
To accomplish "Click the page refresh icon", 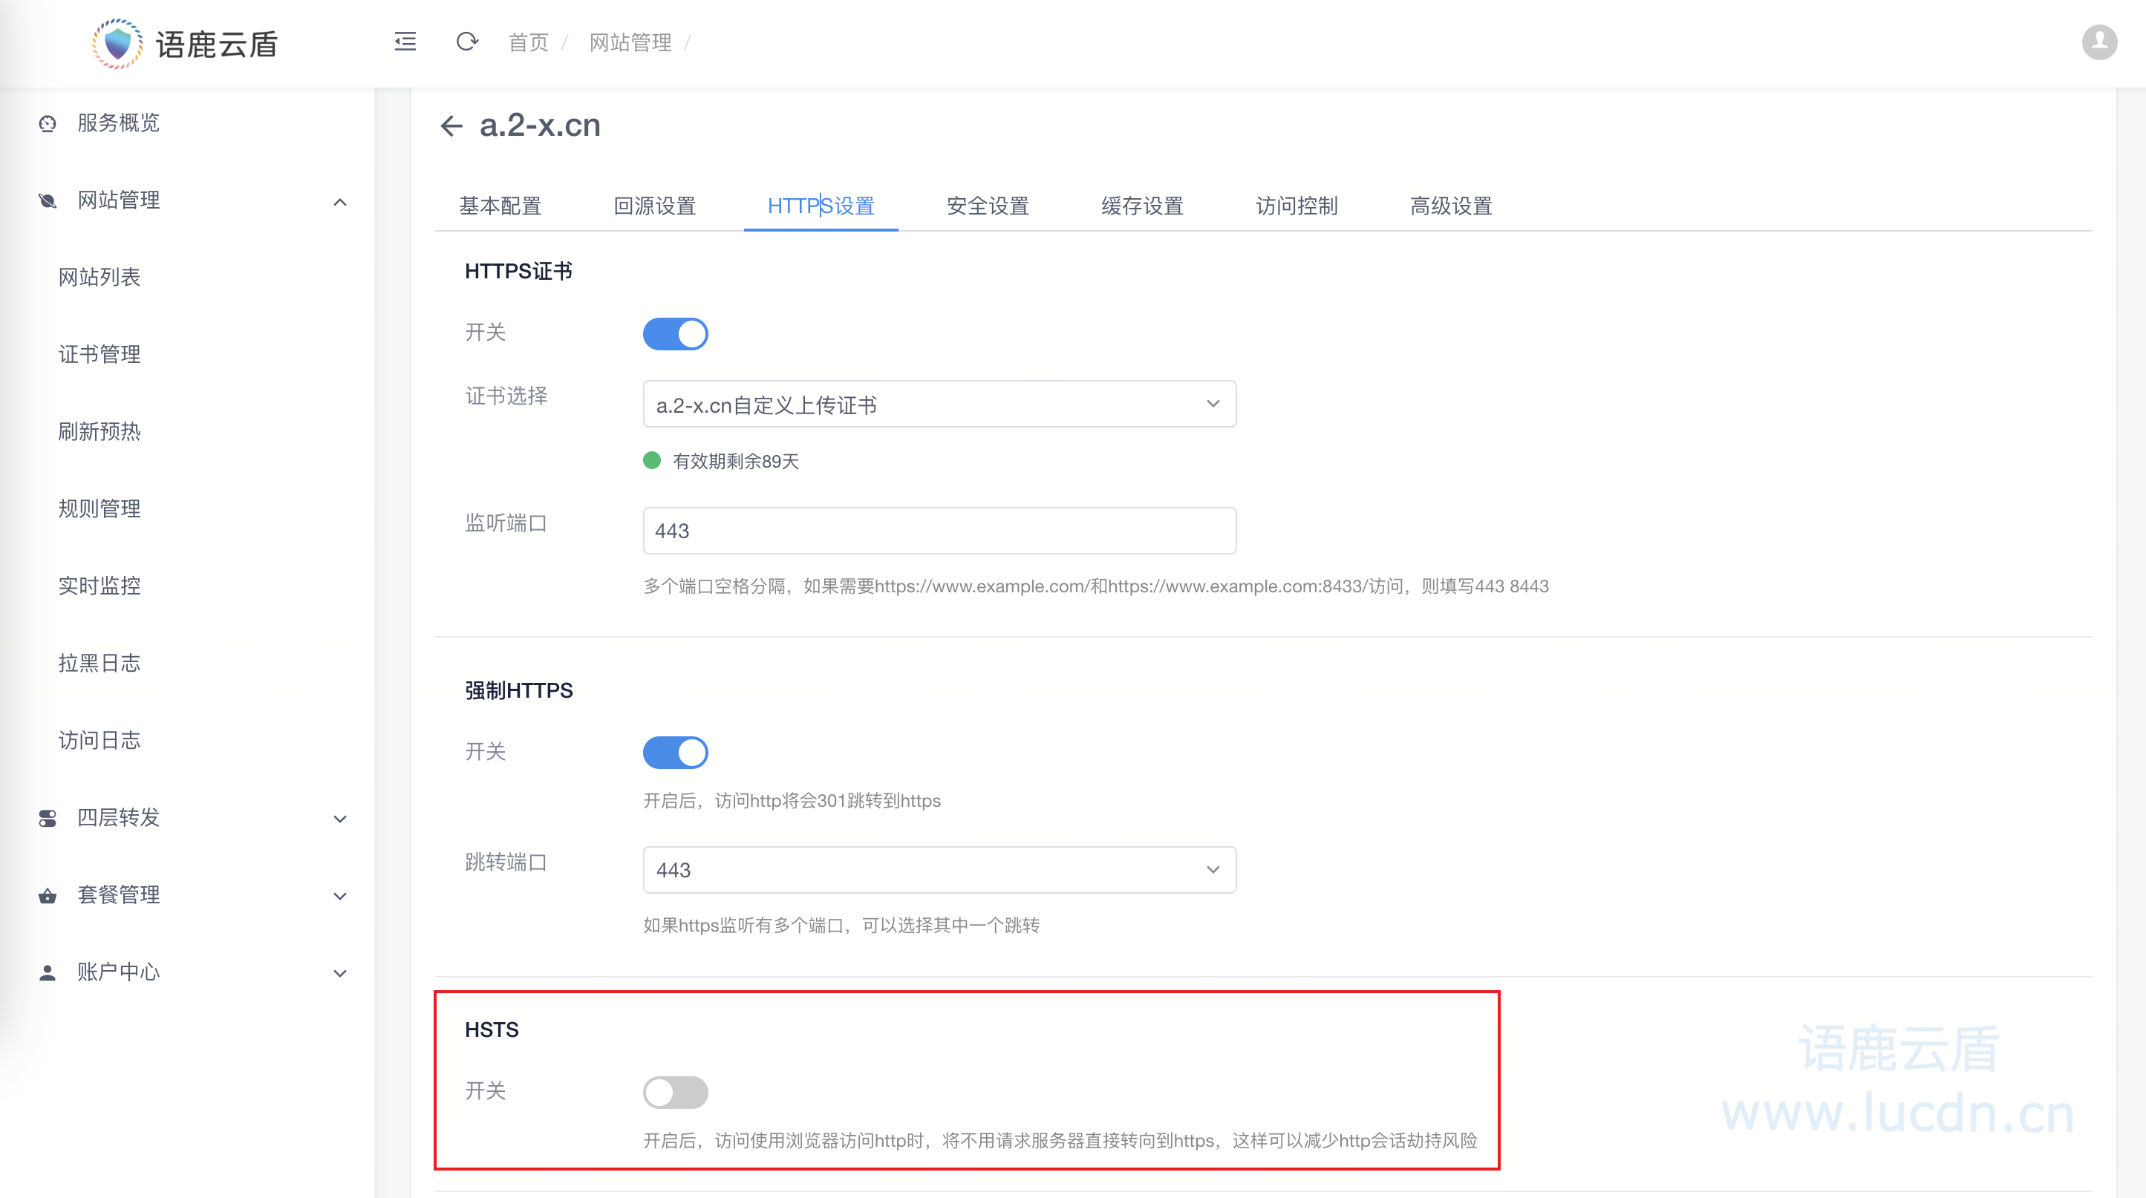I will pos(466,42).
